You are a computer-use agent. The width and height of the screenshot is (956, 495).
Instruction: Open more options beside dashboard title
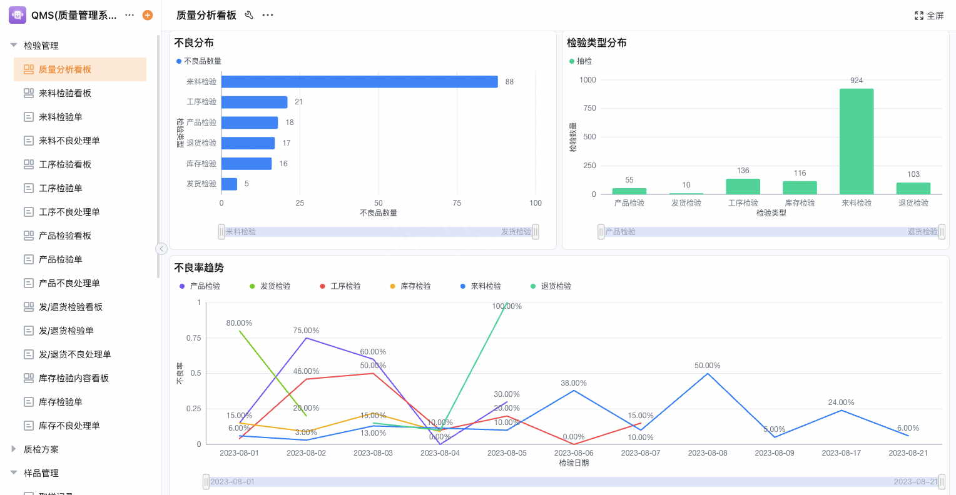[268, 15]
